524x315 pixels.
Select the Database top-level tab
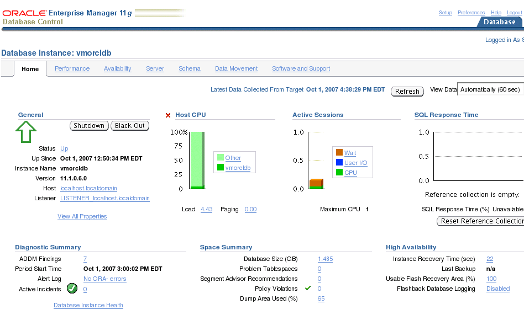499,22
